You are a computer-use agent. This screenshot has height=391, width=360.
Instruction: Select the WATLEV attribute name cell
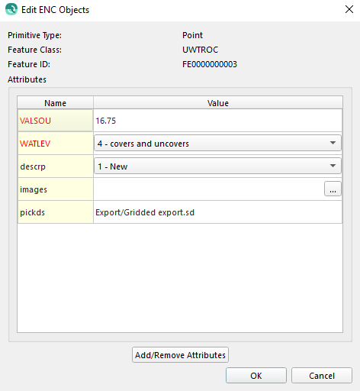click(55, 144)
